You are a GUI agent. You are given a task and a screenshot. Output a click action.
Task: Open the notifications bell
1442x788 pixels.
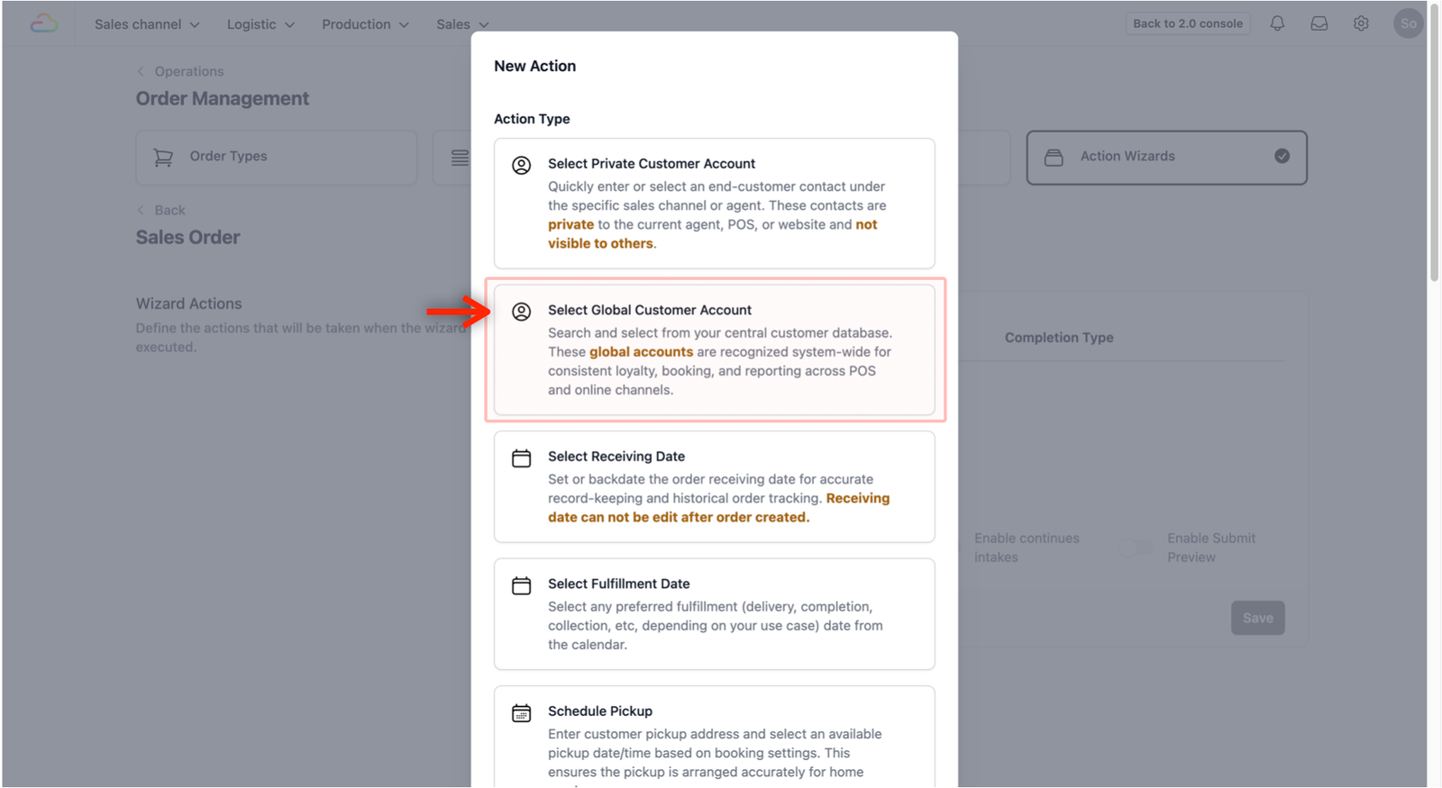1277,23
